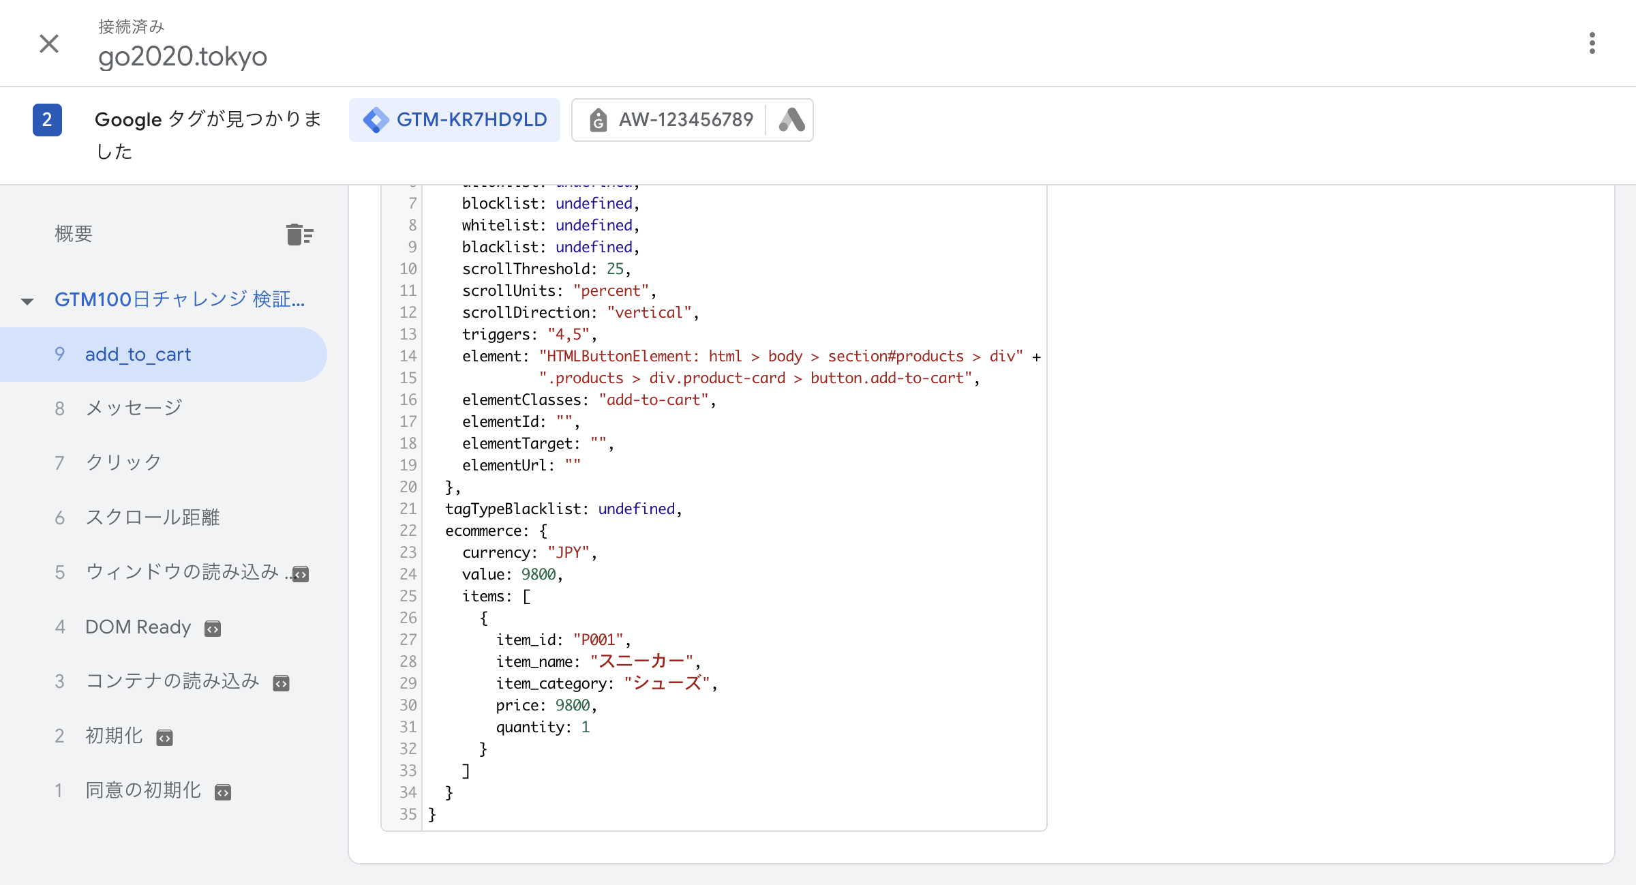Screen dimensions: 1636x885
Task: Close the Tag Assistant debug panel
Action: click(x=49, y=44)
